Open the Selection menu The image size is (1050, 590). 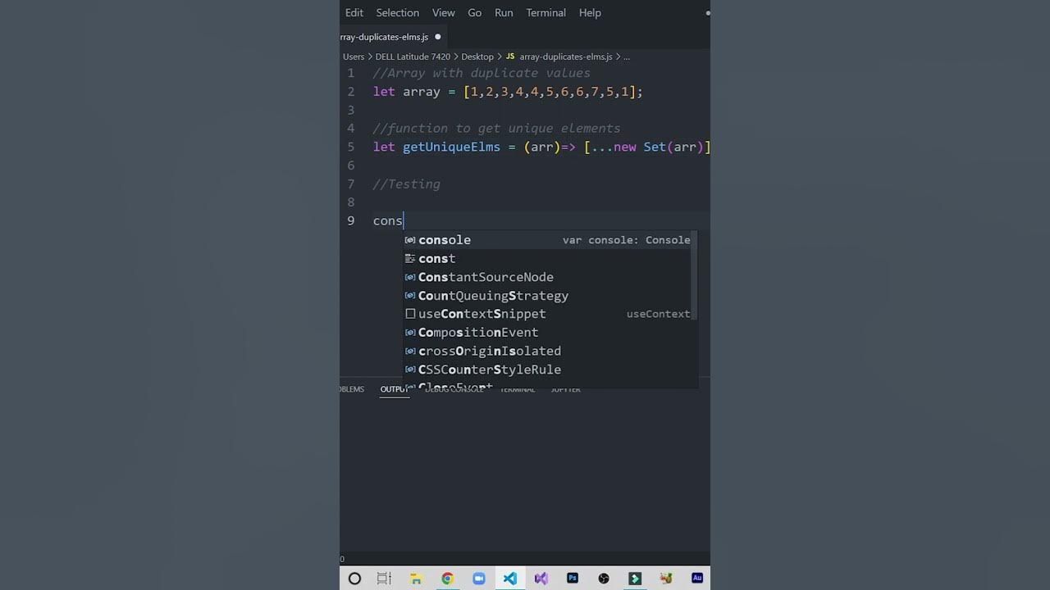[x=398, y=12]
